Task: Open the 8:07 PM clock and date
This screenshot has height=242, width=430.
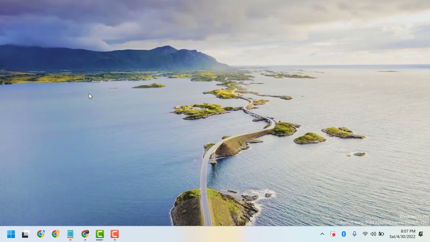Action: [x=402, y=234]
